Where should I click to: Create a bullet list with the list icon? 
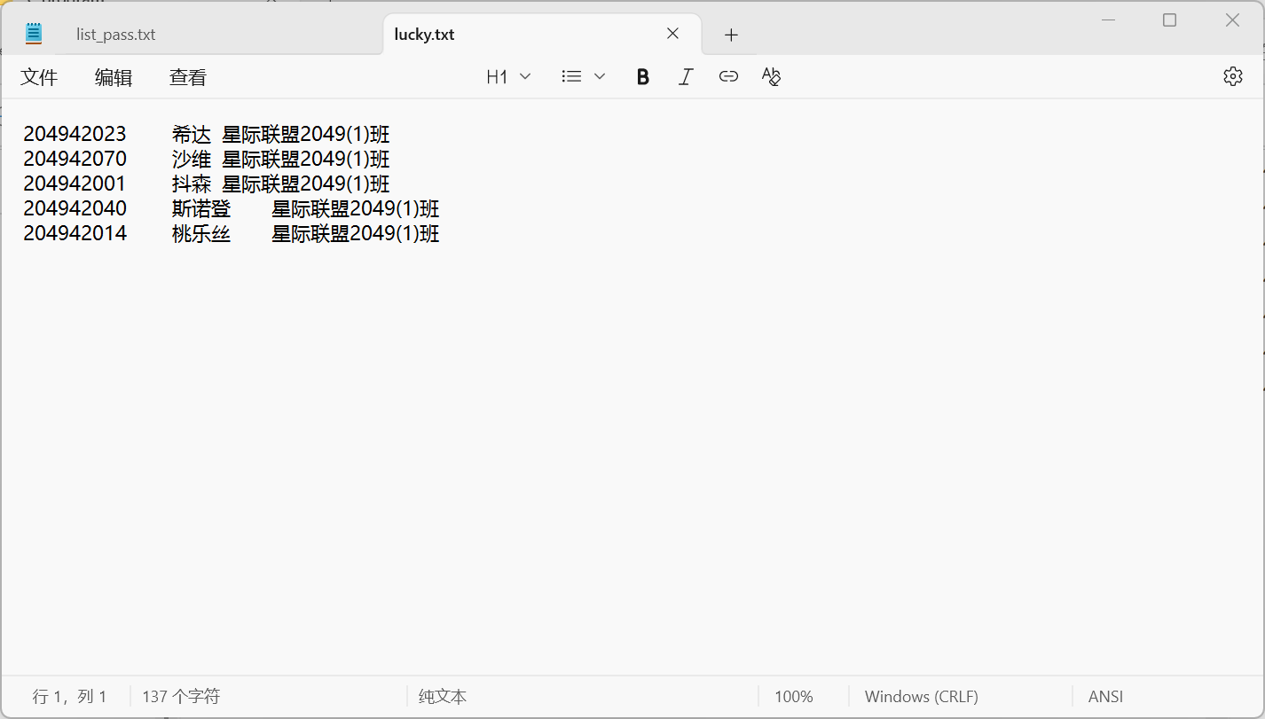tap(571, 76)
